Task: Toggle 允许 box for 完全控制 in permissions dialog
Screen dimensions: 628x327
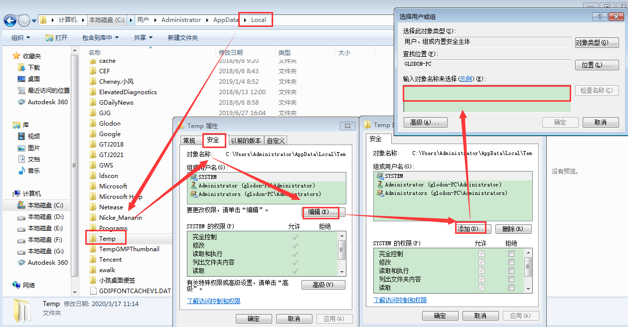Action: (x=481, y=254)
